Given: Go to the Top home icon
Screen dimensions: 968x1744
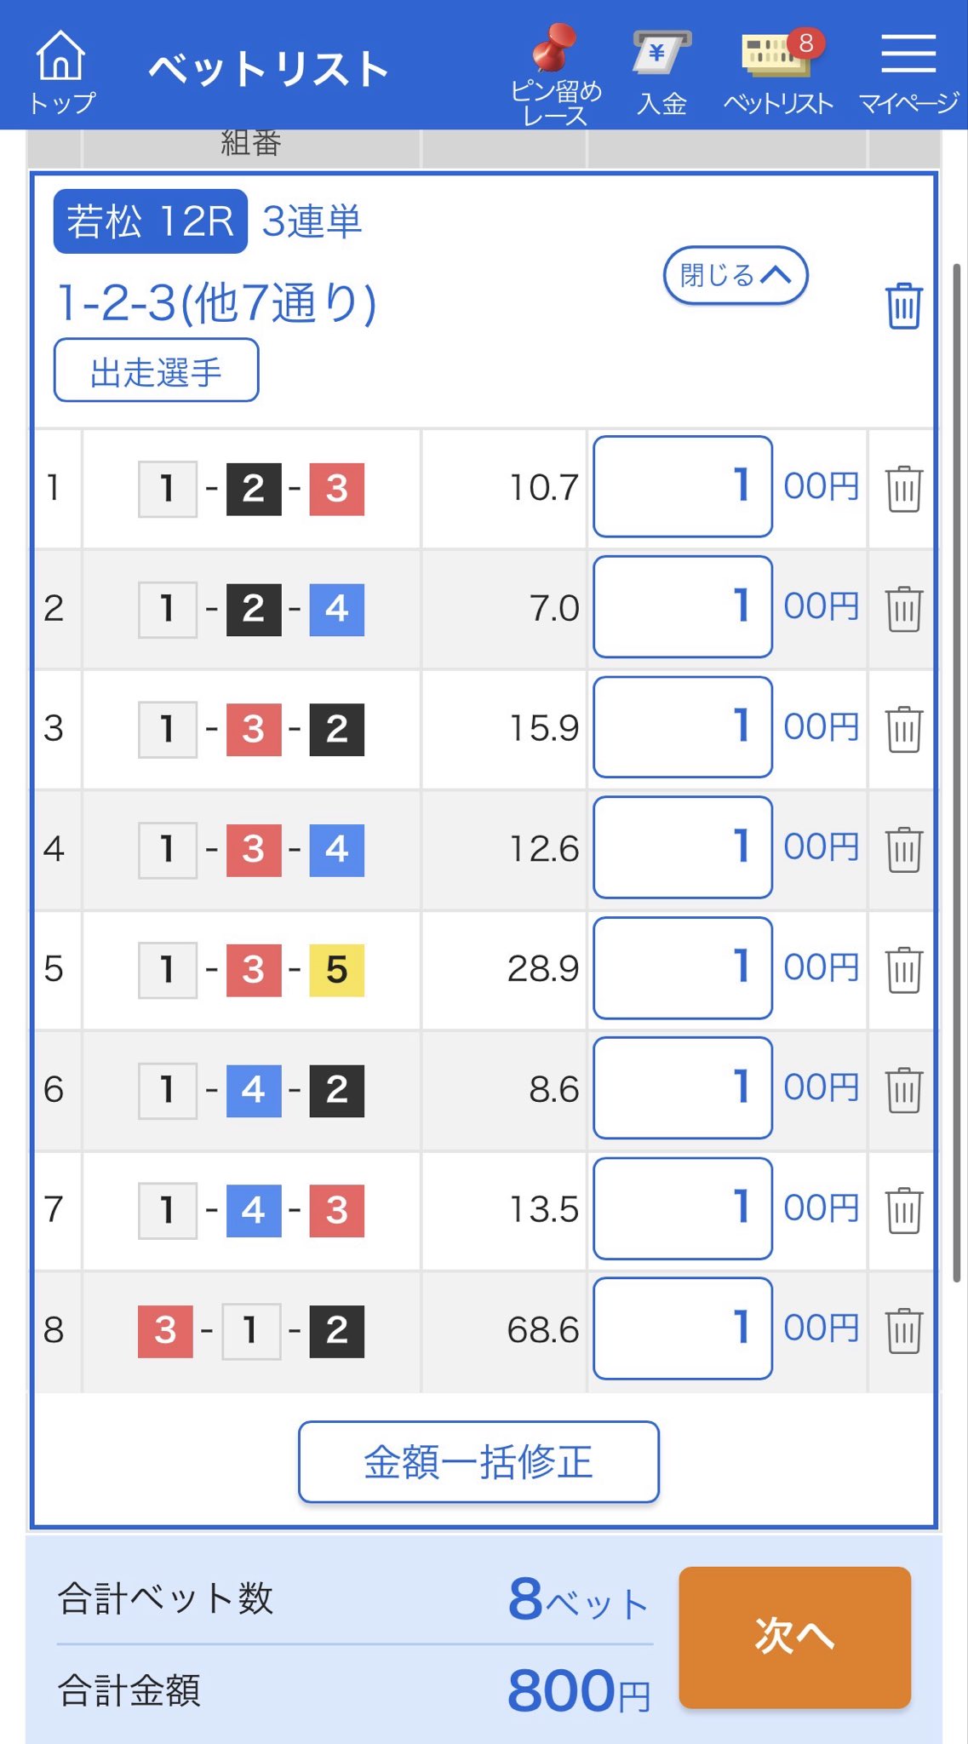Looking at the screenshot, I should pyautogui.click(x=61, y=70).
